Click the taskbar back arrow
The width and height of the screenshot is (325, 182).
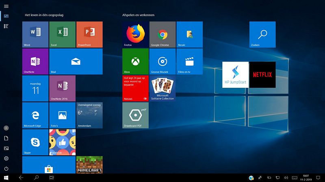(21, 178)
